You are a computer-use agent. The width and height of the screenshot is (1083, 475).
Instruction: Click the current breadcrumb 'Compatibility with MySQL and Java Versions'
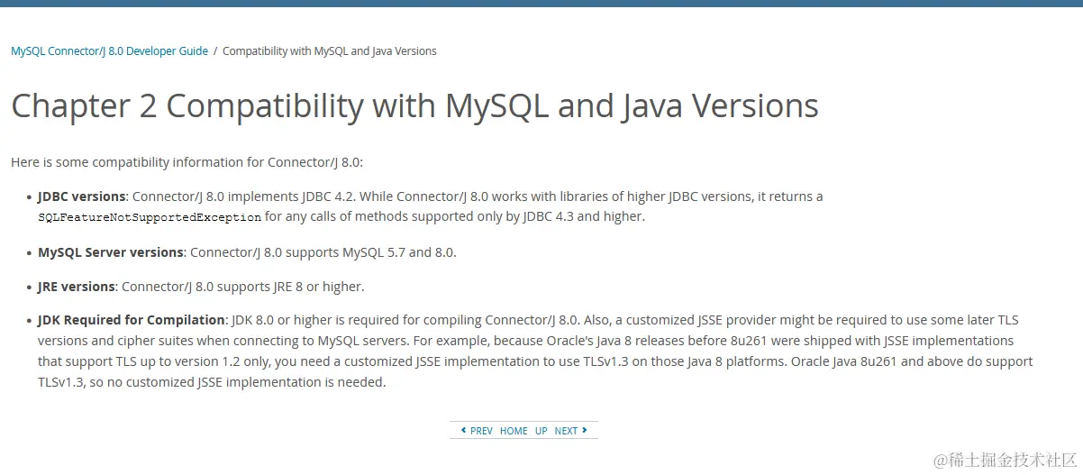[330, 51]
